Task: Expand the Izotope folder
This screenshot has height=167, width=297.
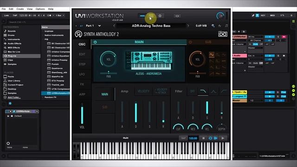Action: coord(49,31)
